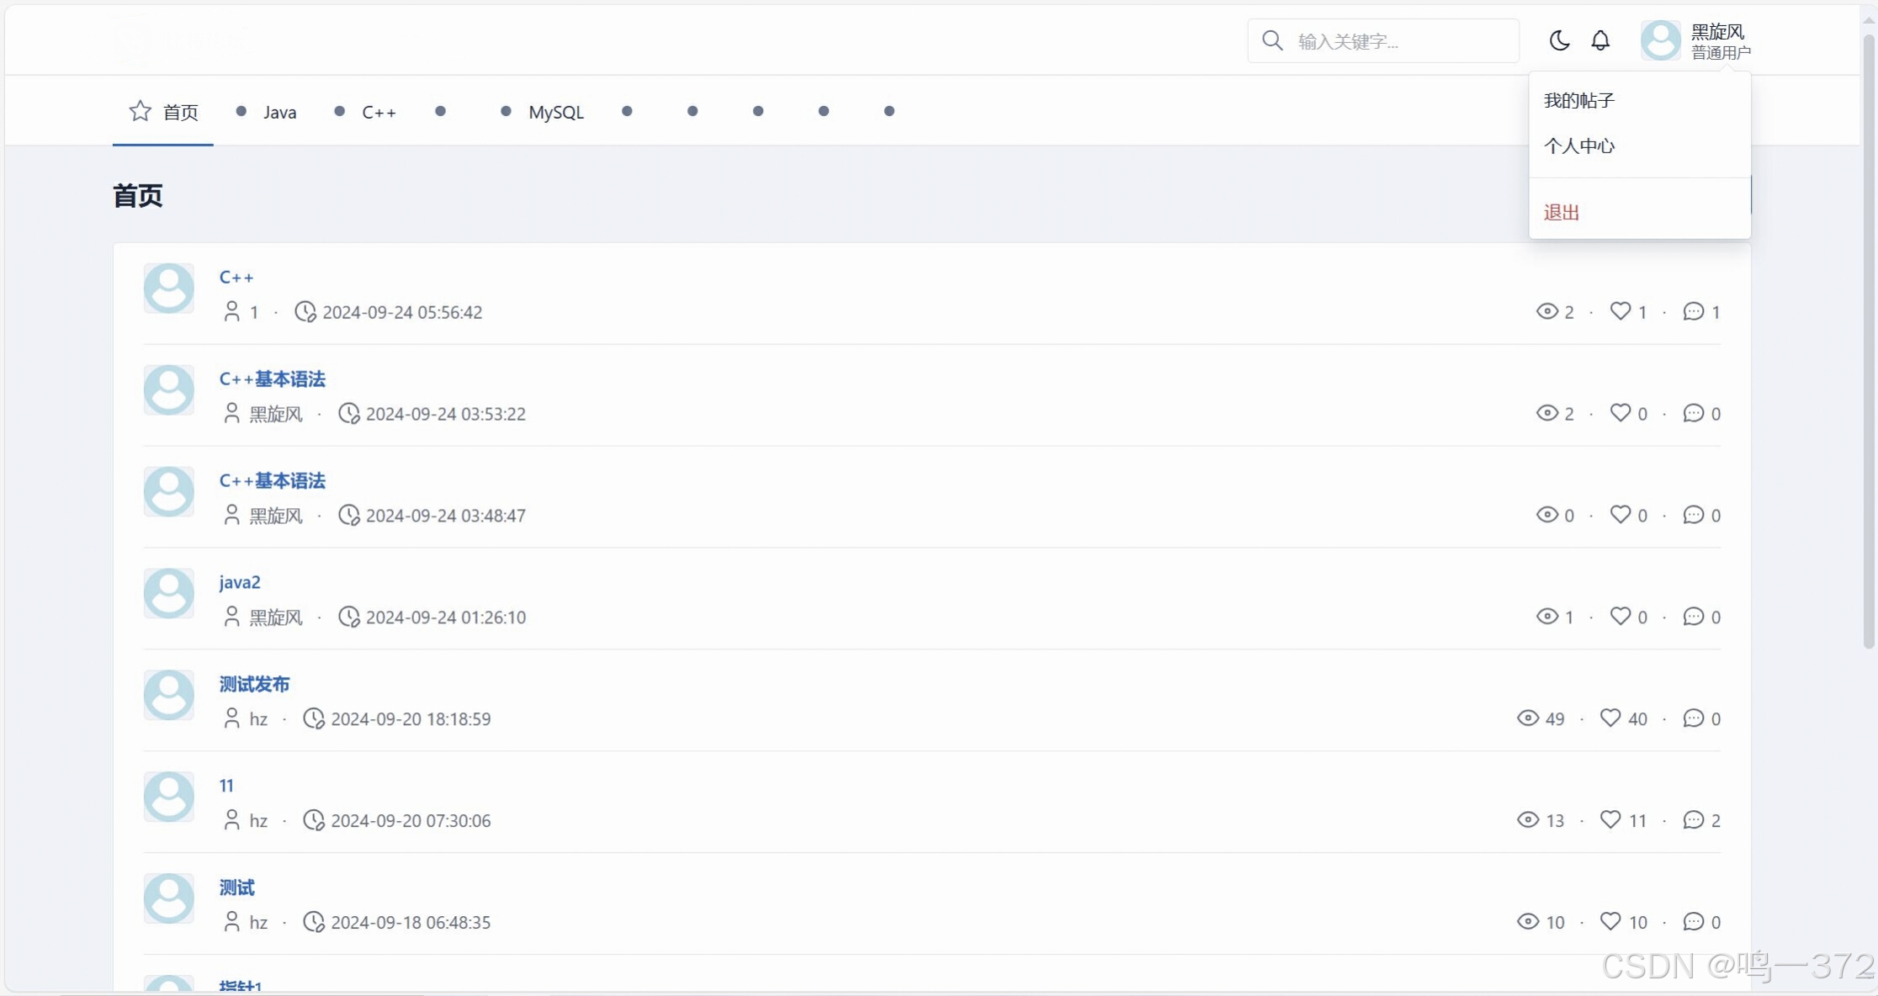Click the avatar of the first C++ post
Viewport: 1878px width, 996px height.
(x=168, y=289)
